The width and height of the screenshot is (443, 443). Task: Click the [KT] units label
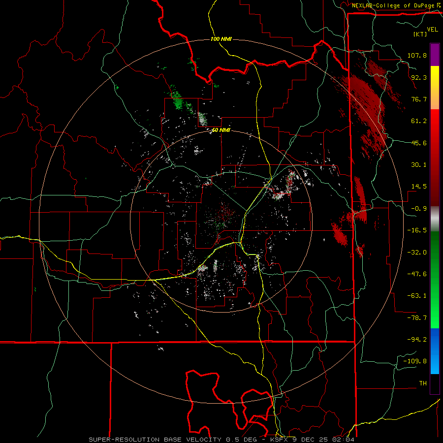420,34
